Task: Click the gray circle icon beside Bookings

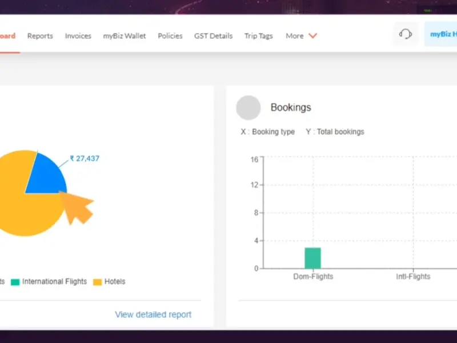Action: coord(248,107)
